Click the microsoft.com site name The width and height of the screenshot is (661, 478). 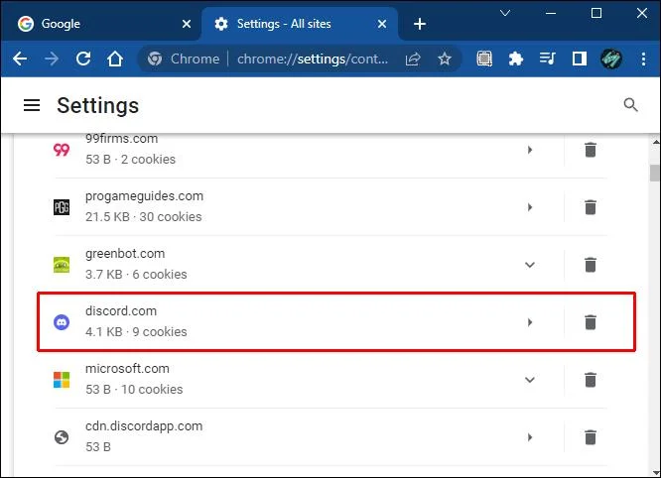127,369
